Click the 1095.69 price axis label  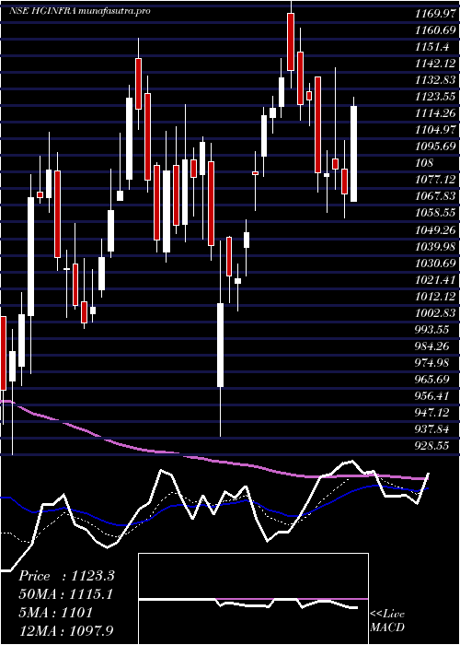coord(434,147)
